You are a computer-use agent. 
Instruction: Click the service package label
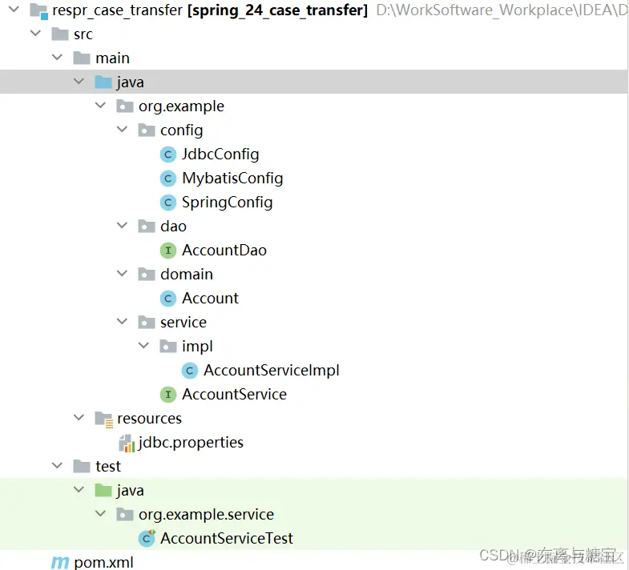183,323
